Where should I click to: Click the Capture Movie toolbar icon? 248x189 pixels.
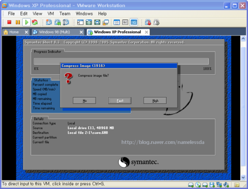[x=148, y=22]
